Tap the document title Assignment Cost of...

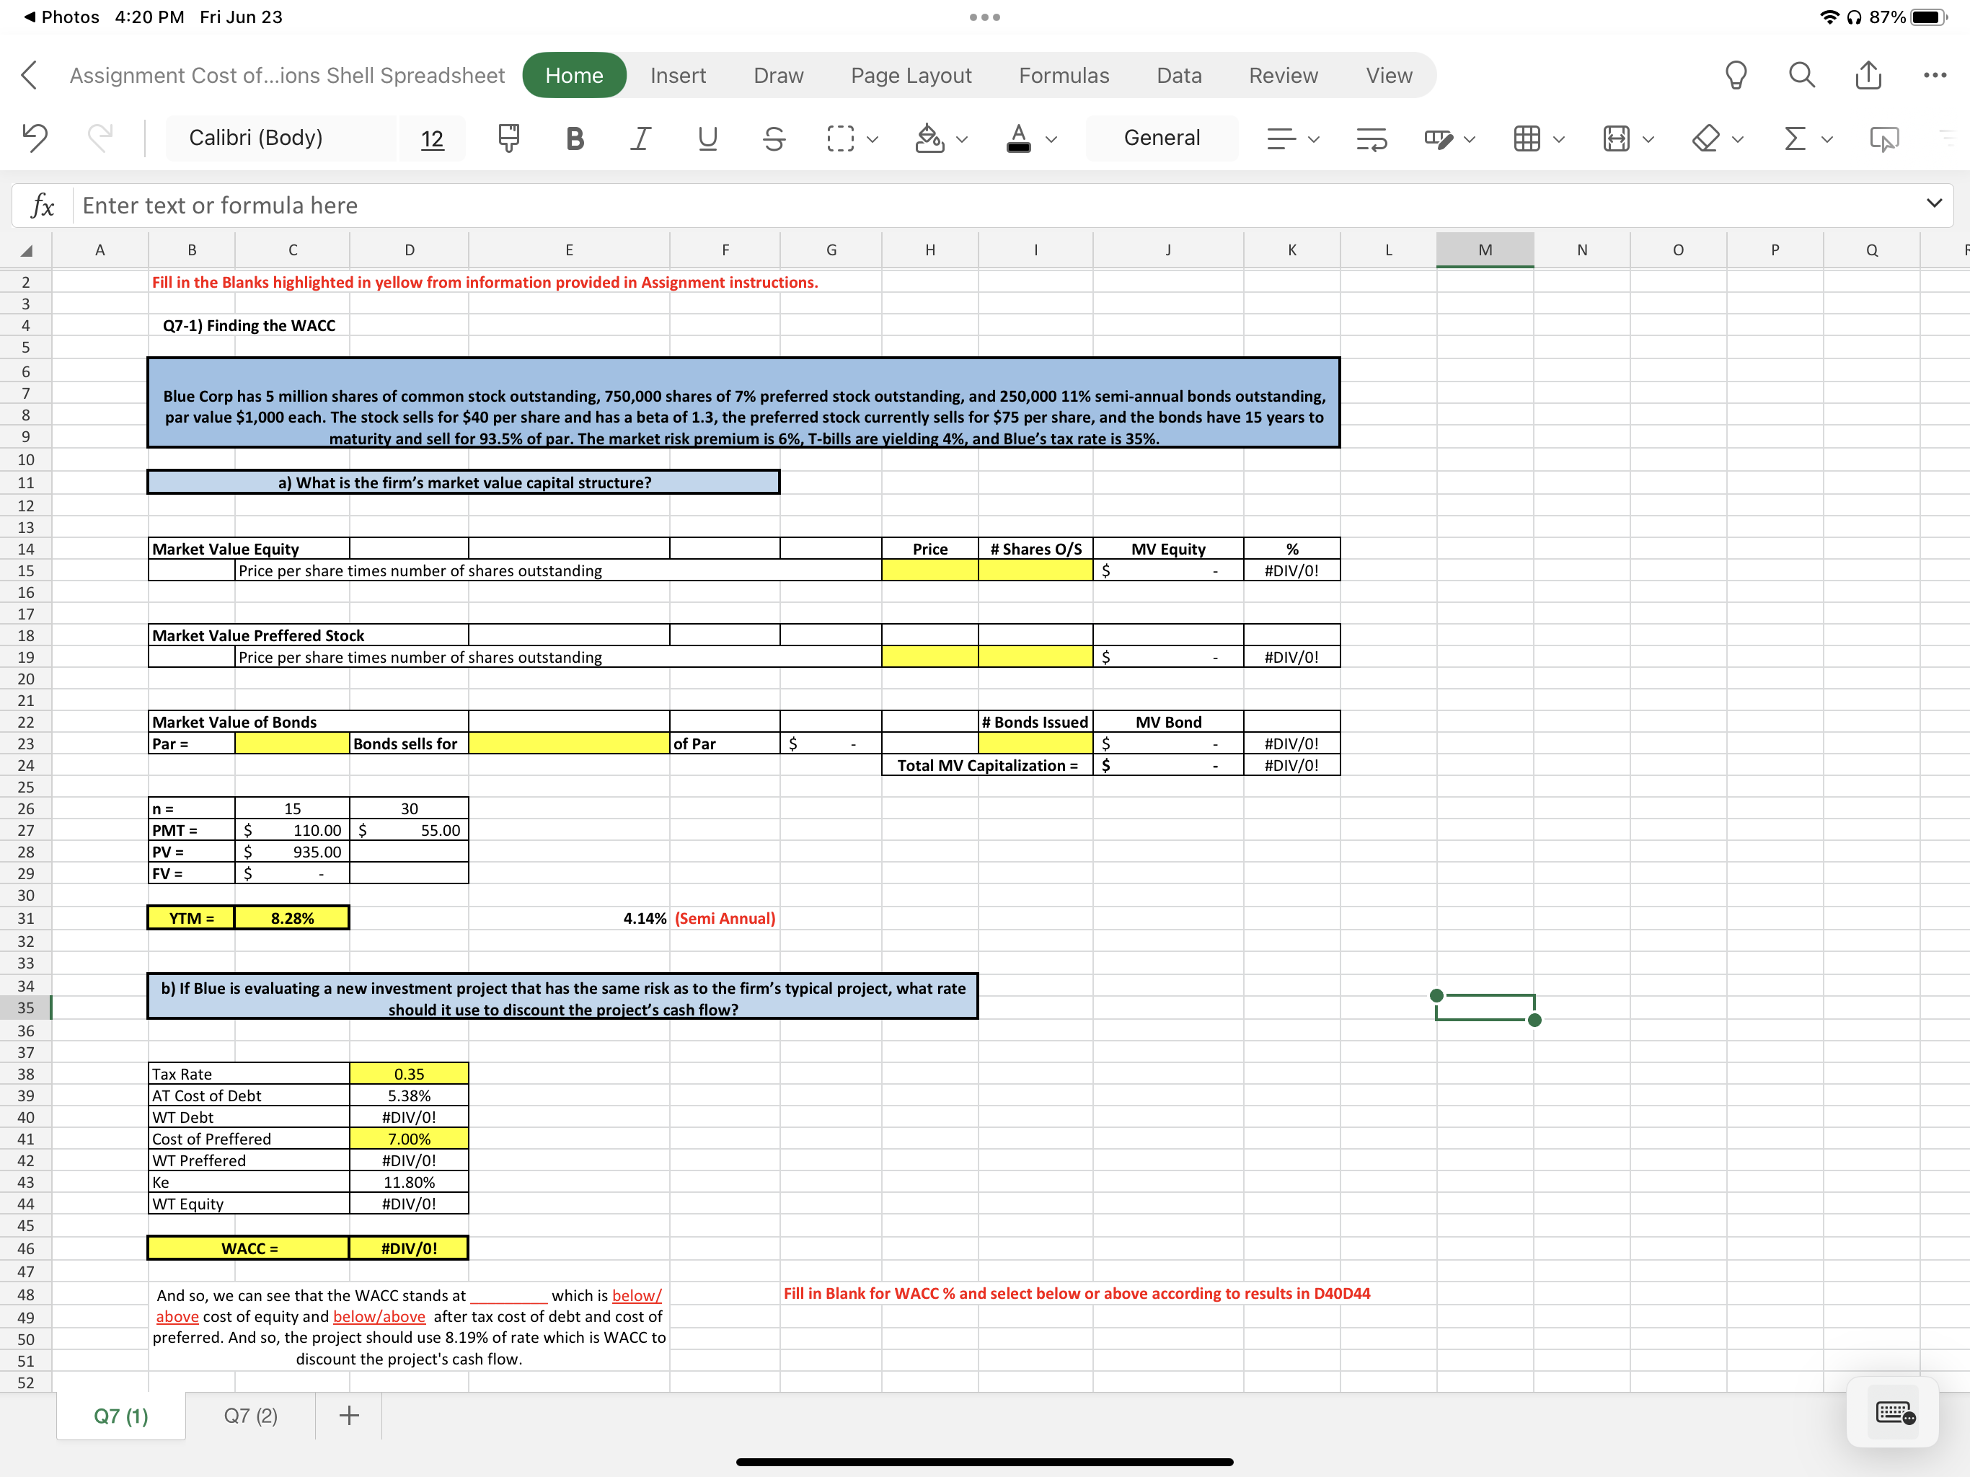click(x=287, y=76)
